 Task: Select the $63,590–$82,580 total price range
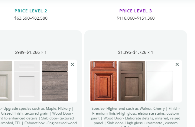tap(31, 18)
